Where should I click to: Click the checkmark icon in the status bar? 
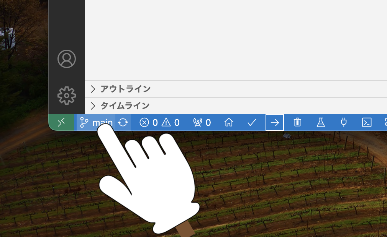click(252, 122)
